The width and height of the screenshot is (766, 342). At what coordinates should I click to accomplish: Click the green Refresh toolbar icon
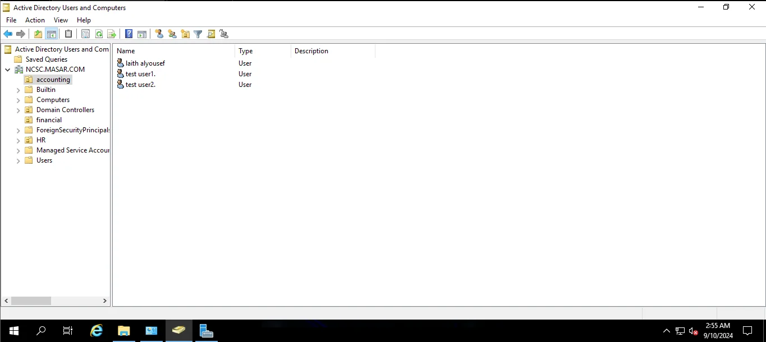[x=99, y=34]
